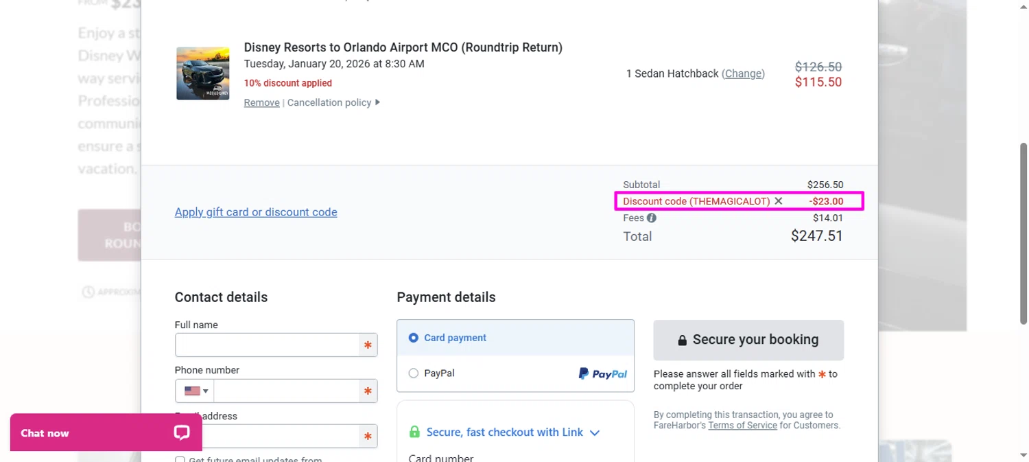The image size is (1029, 462).
Task: Click the Disney Resorts to Orlando Airport title
Action: click(403, 47)
